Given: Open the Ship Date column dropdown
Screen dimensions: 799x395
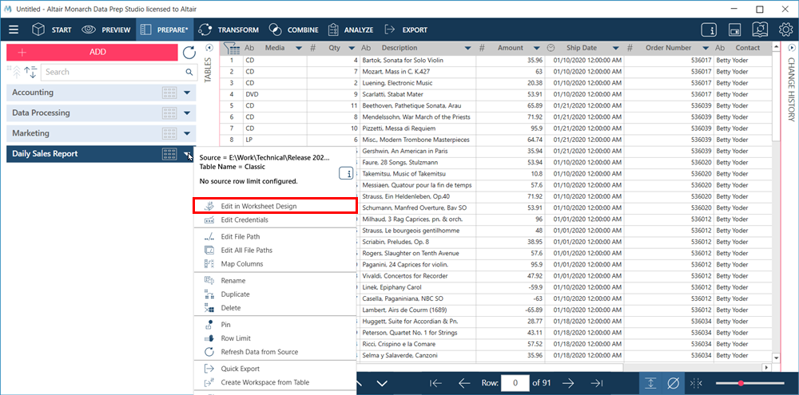Looking at the screenshot, I should click(x=615, y=48).
